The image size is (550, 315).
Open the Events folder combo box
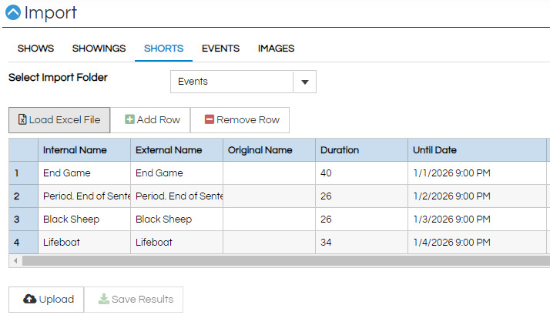tap(243, 82)
